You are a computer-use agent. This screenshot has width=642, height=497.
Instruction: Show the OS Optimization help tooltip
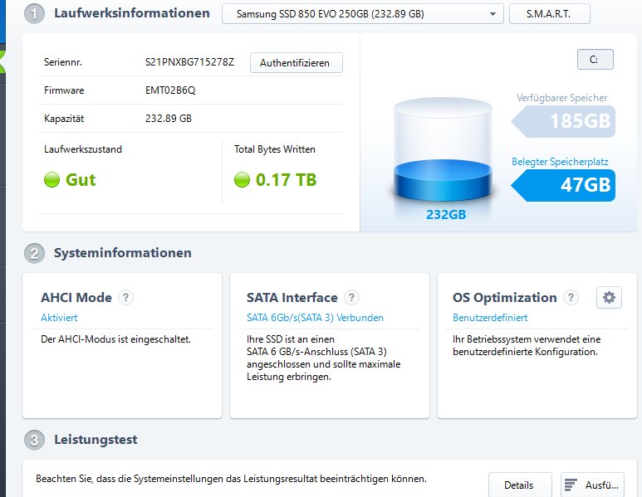(571, 297)
